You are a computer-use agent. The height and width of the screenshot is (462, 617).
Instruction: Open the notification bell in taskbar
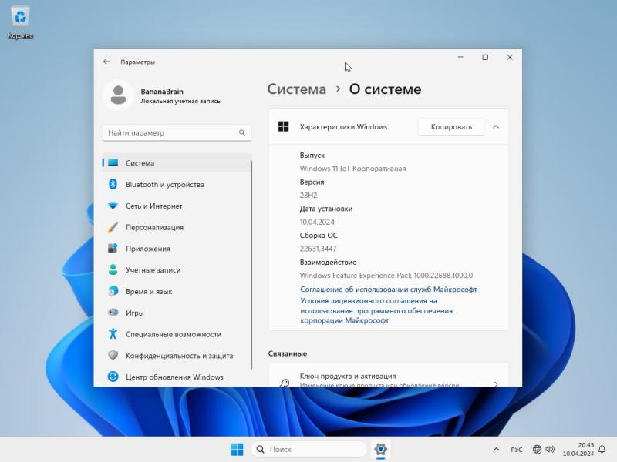[x=602, y=449]
